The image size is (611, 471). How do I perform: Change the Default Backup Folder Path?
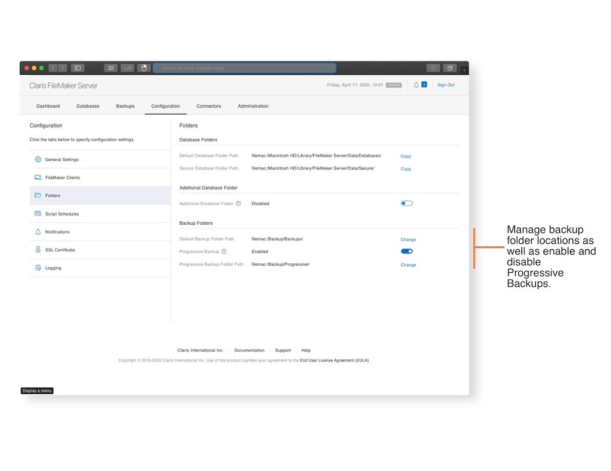(408, 240)
